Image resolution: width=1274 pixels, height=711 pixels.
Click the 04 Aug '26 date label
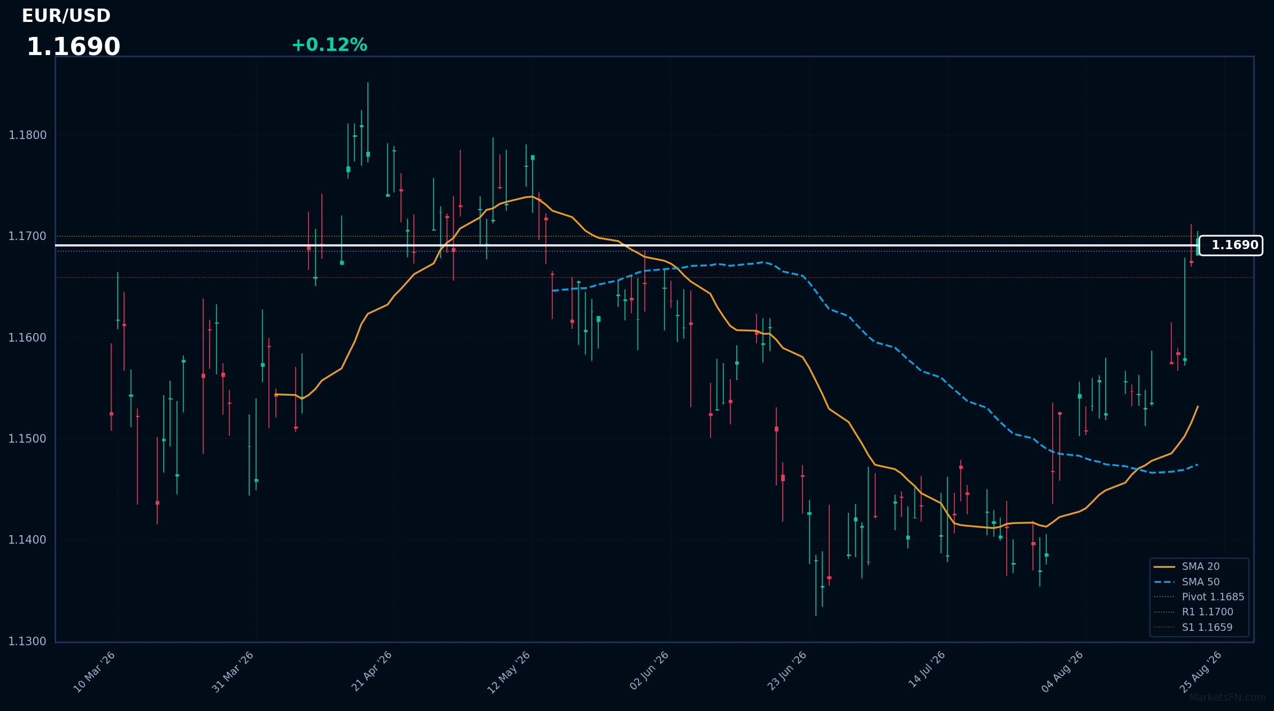tap(1063, 672)
